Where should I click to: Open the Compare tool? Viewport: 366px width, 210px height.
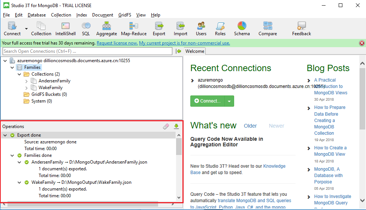pyautogui.click(x=267, y=28)
